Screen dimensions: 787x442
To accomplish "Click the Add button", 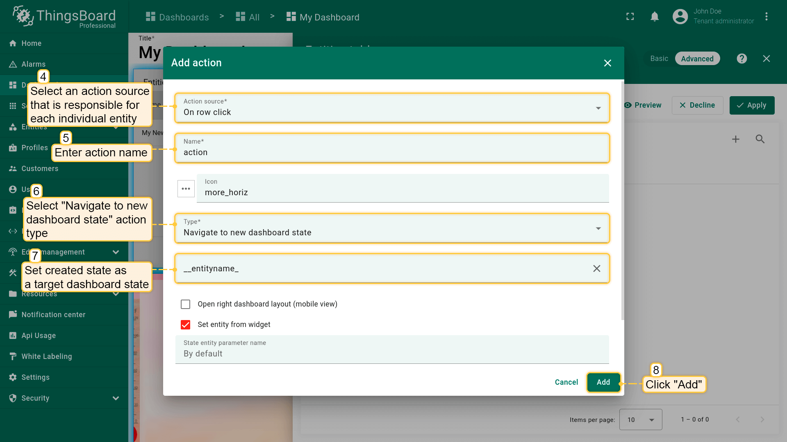I will pyautogui.click(x=603, y=382).
